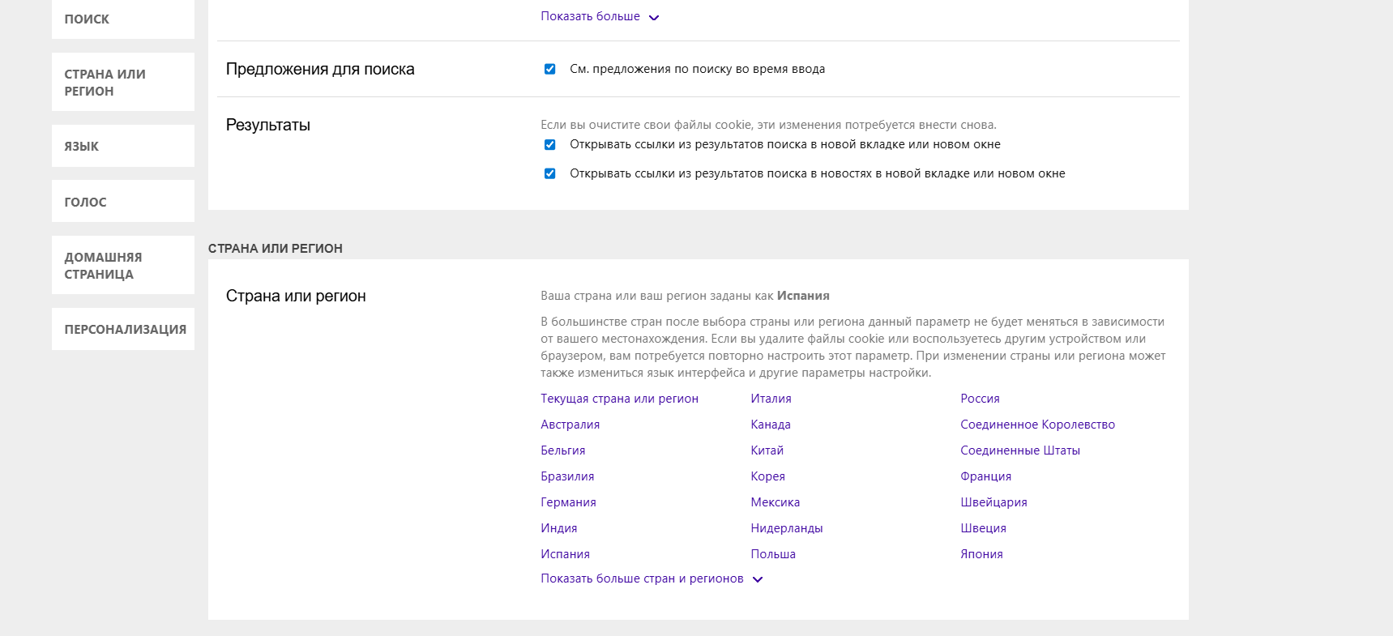
Task: Click bold 'Испания' in region description
Action: point(803,296)
